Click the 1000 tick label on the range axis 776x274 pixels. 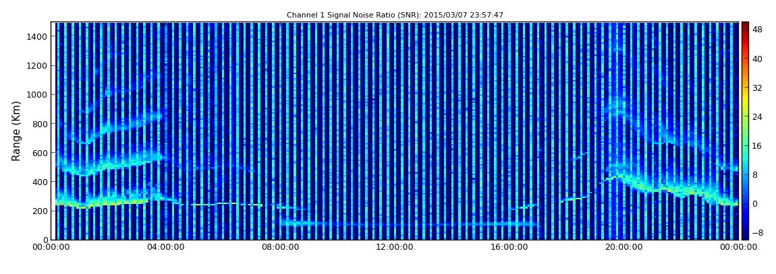tap(38, 95)
